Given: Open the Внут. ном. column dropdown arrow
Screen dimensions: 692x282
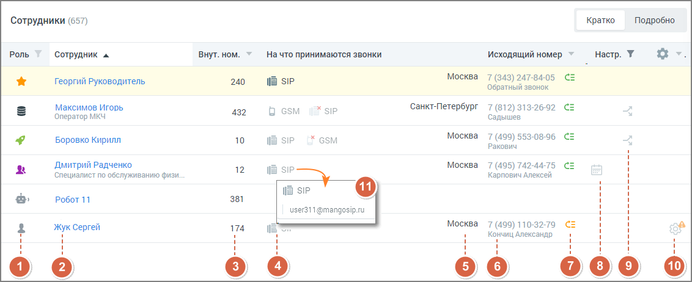Looking at the screenshot, I should (x=249, y=54).
